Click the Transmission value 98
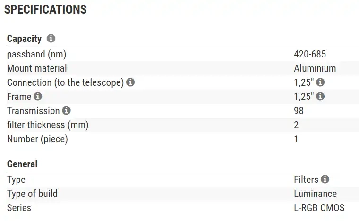The height and width of the screenshot is (221, 359). (299, 111)
